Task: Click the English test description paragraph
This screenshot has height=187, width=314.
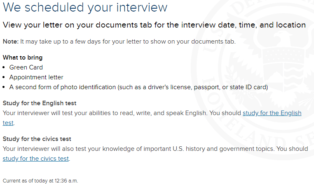Action: (x=152, y=118)
